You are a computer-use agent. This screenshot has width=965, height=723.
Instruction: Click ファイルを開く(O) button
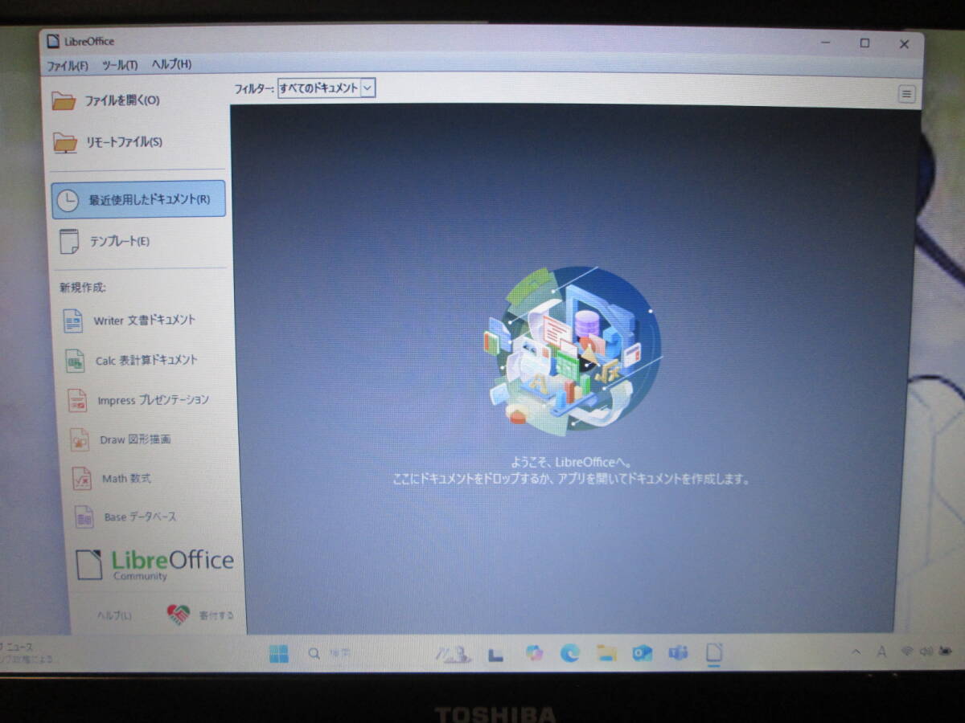tap(106, 100)
